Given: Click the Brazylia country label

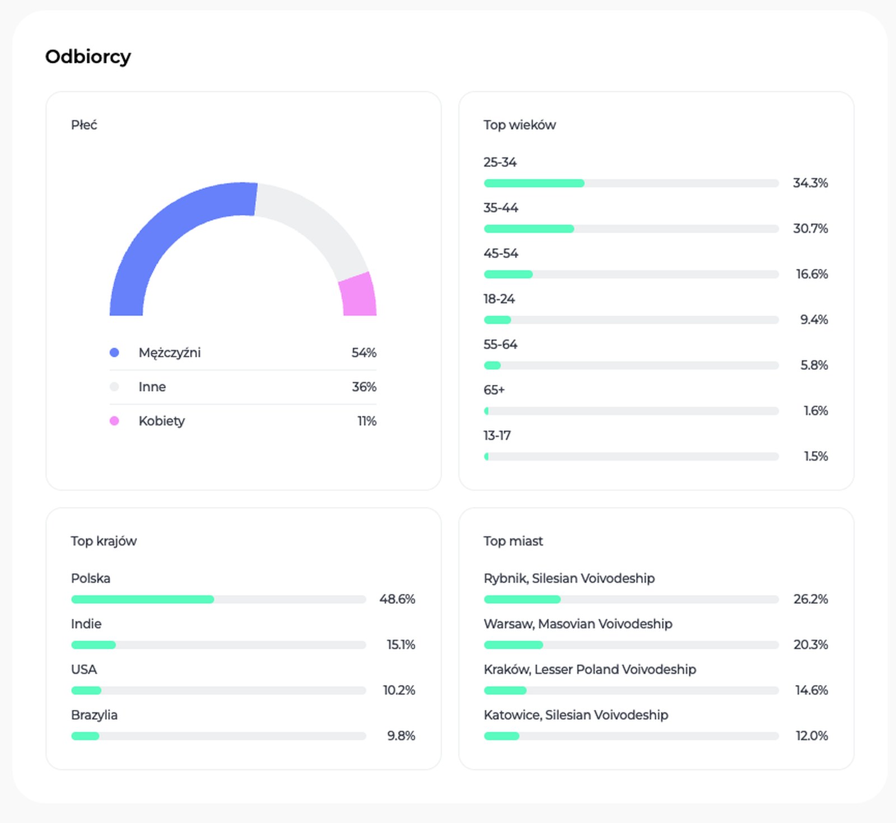Looking at the screenshot, I should 94,715.
